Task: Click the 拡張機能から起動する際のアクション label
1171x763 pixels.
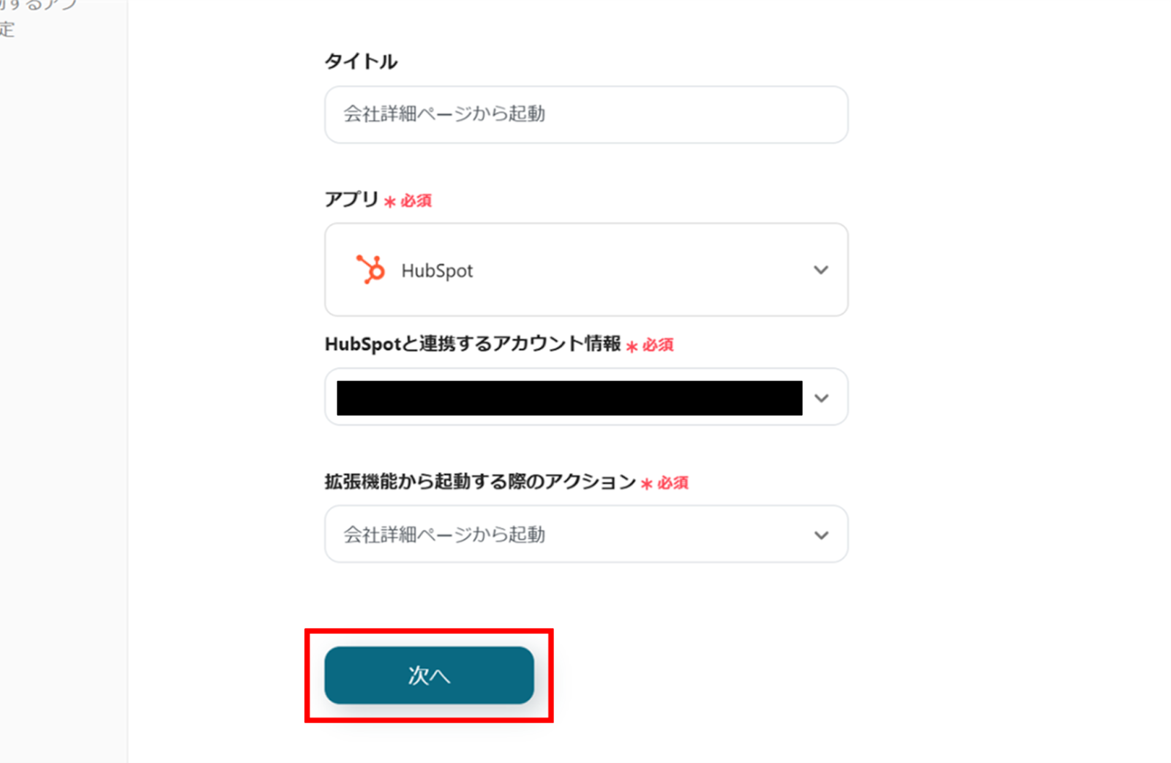Action: [480, 481]
